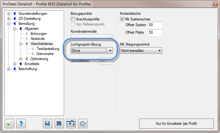
Task: Click the squares assign-style icon
Action: click(83, 124)
